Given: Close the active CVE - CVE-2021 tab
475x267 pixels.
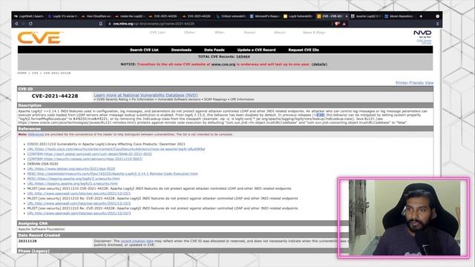Looking at the screenshot, I should point(347,16).
